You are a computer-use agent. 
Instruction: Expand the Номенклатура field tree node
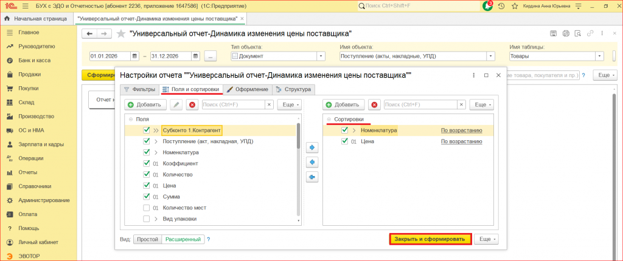point(156,152)
